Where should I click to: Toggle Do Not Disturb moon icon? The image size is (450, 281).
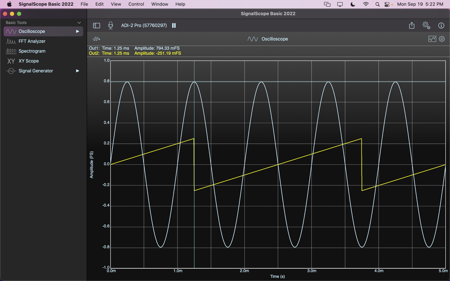[x=353, y=4]
